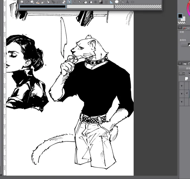Image resolution: width=190 pixels, height=179 pixels.
Task: Click the pen editing indicator on middle layer
Action: pos(186,94)
